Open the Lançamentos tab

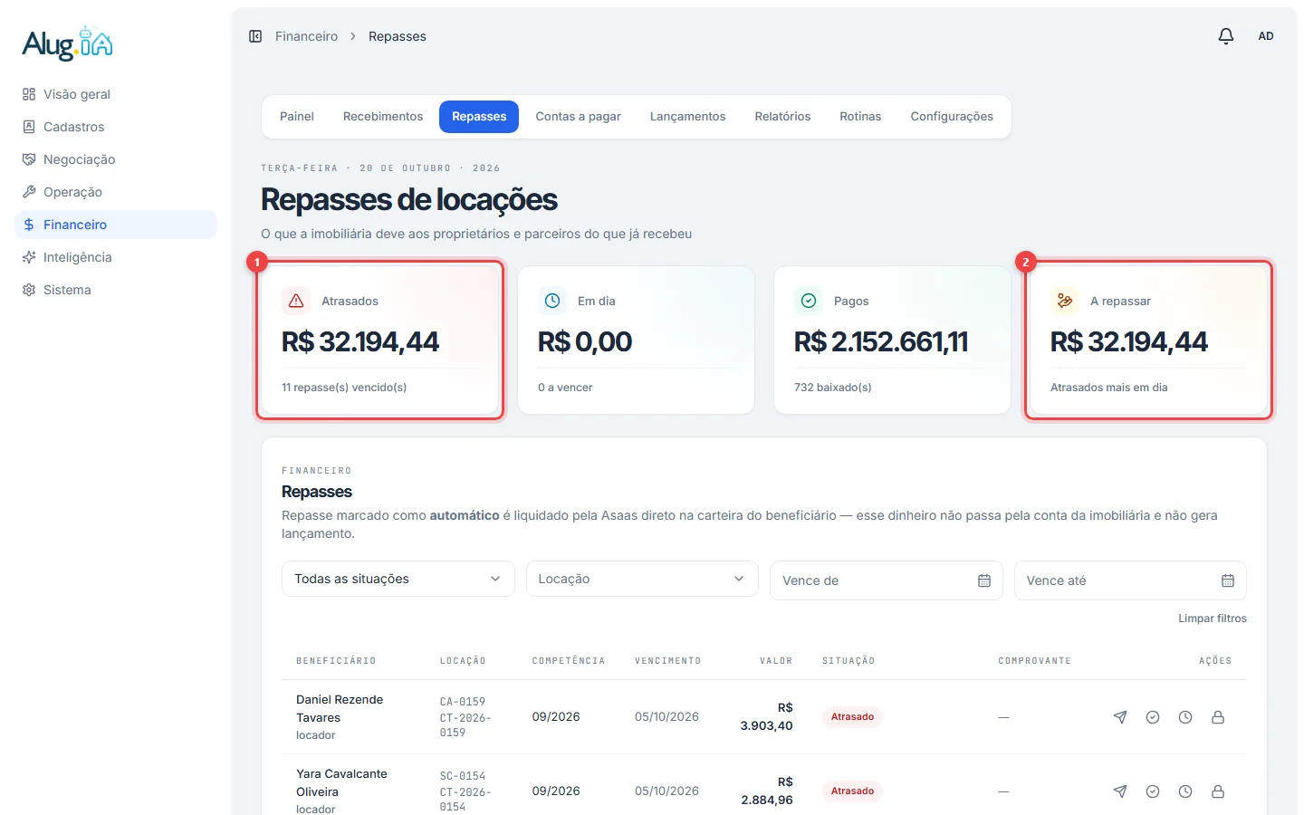(x=688, y=117)
